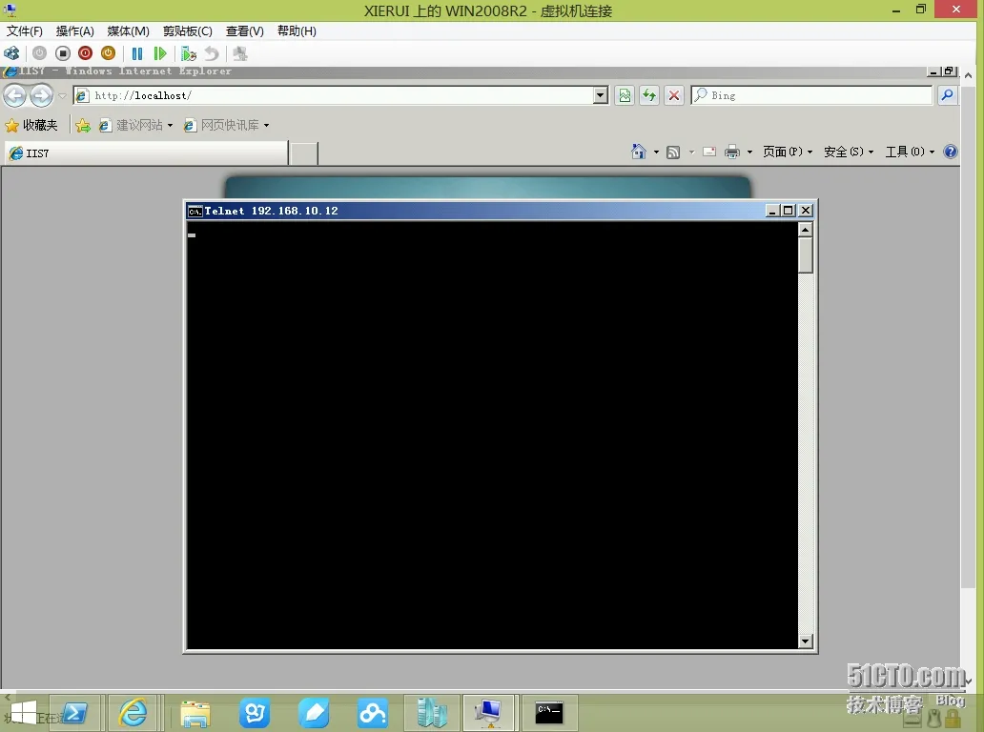Viewport: 984px width, 732px height.
Task: Open the 查看(V) menu
Action: 245,30
